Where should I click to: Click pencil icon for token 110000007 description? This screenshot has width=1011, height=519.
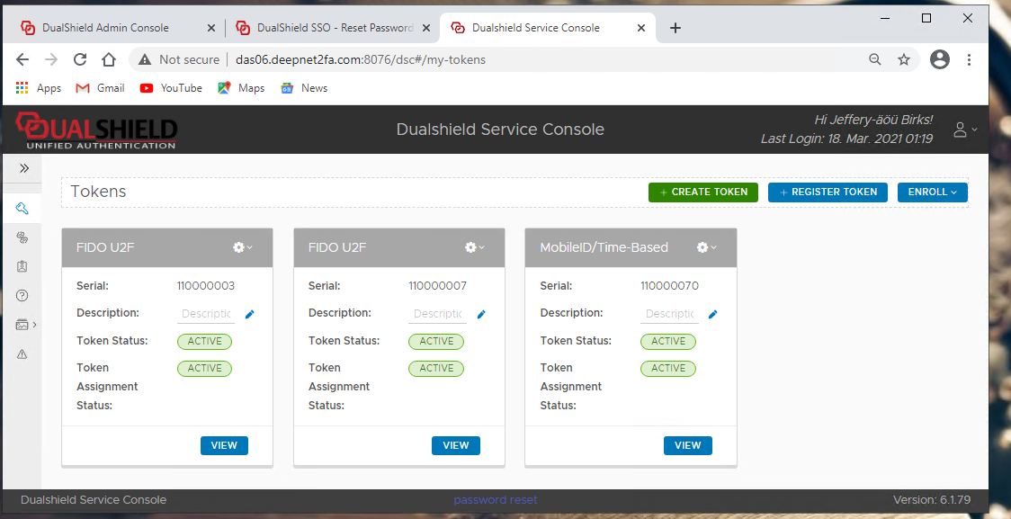pos(481,314)
